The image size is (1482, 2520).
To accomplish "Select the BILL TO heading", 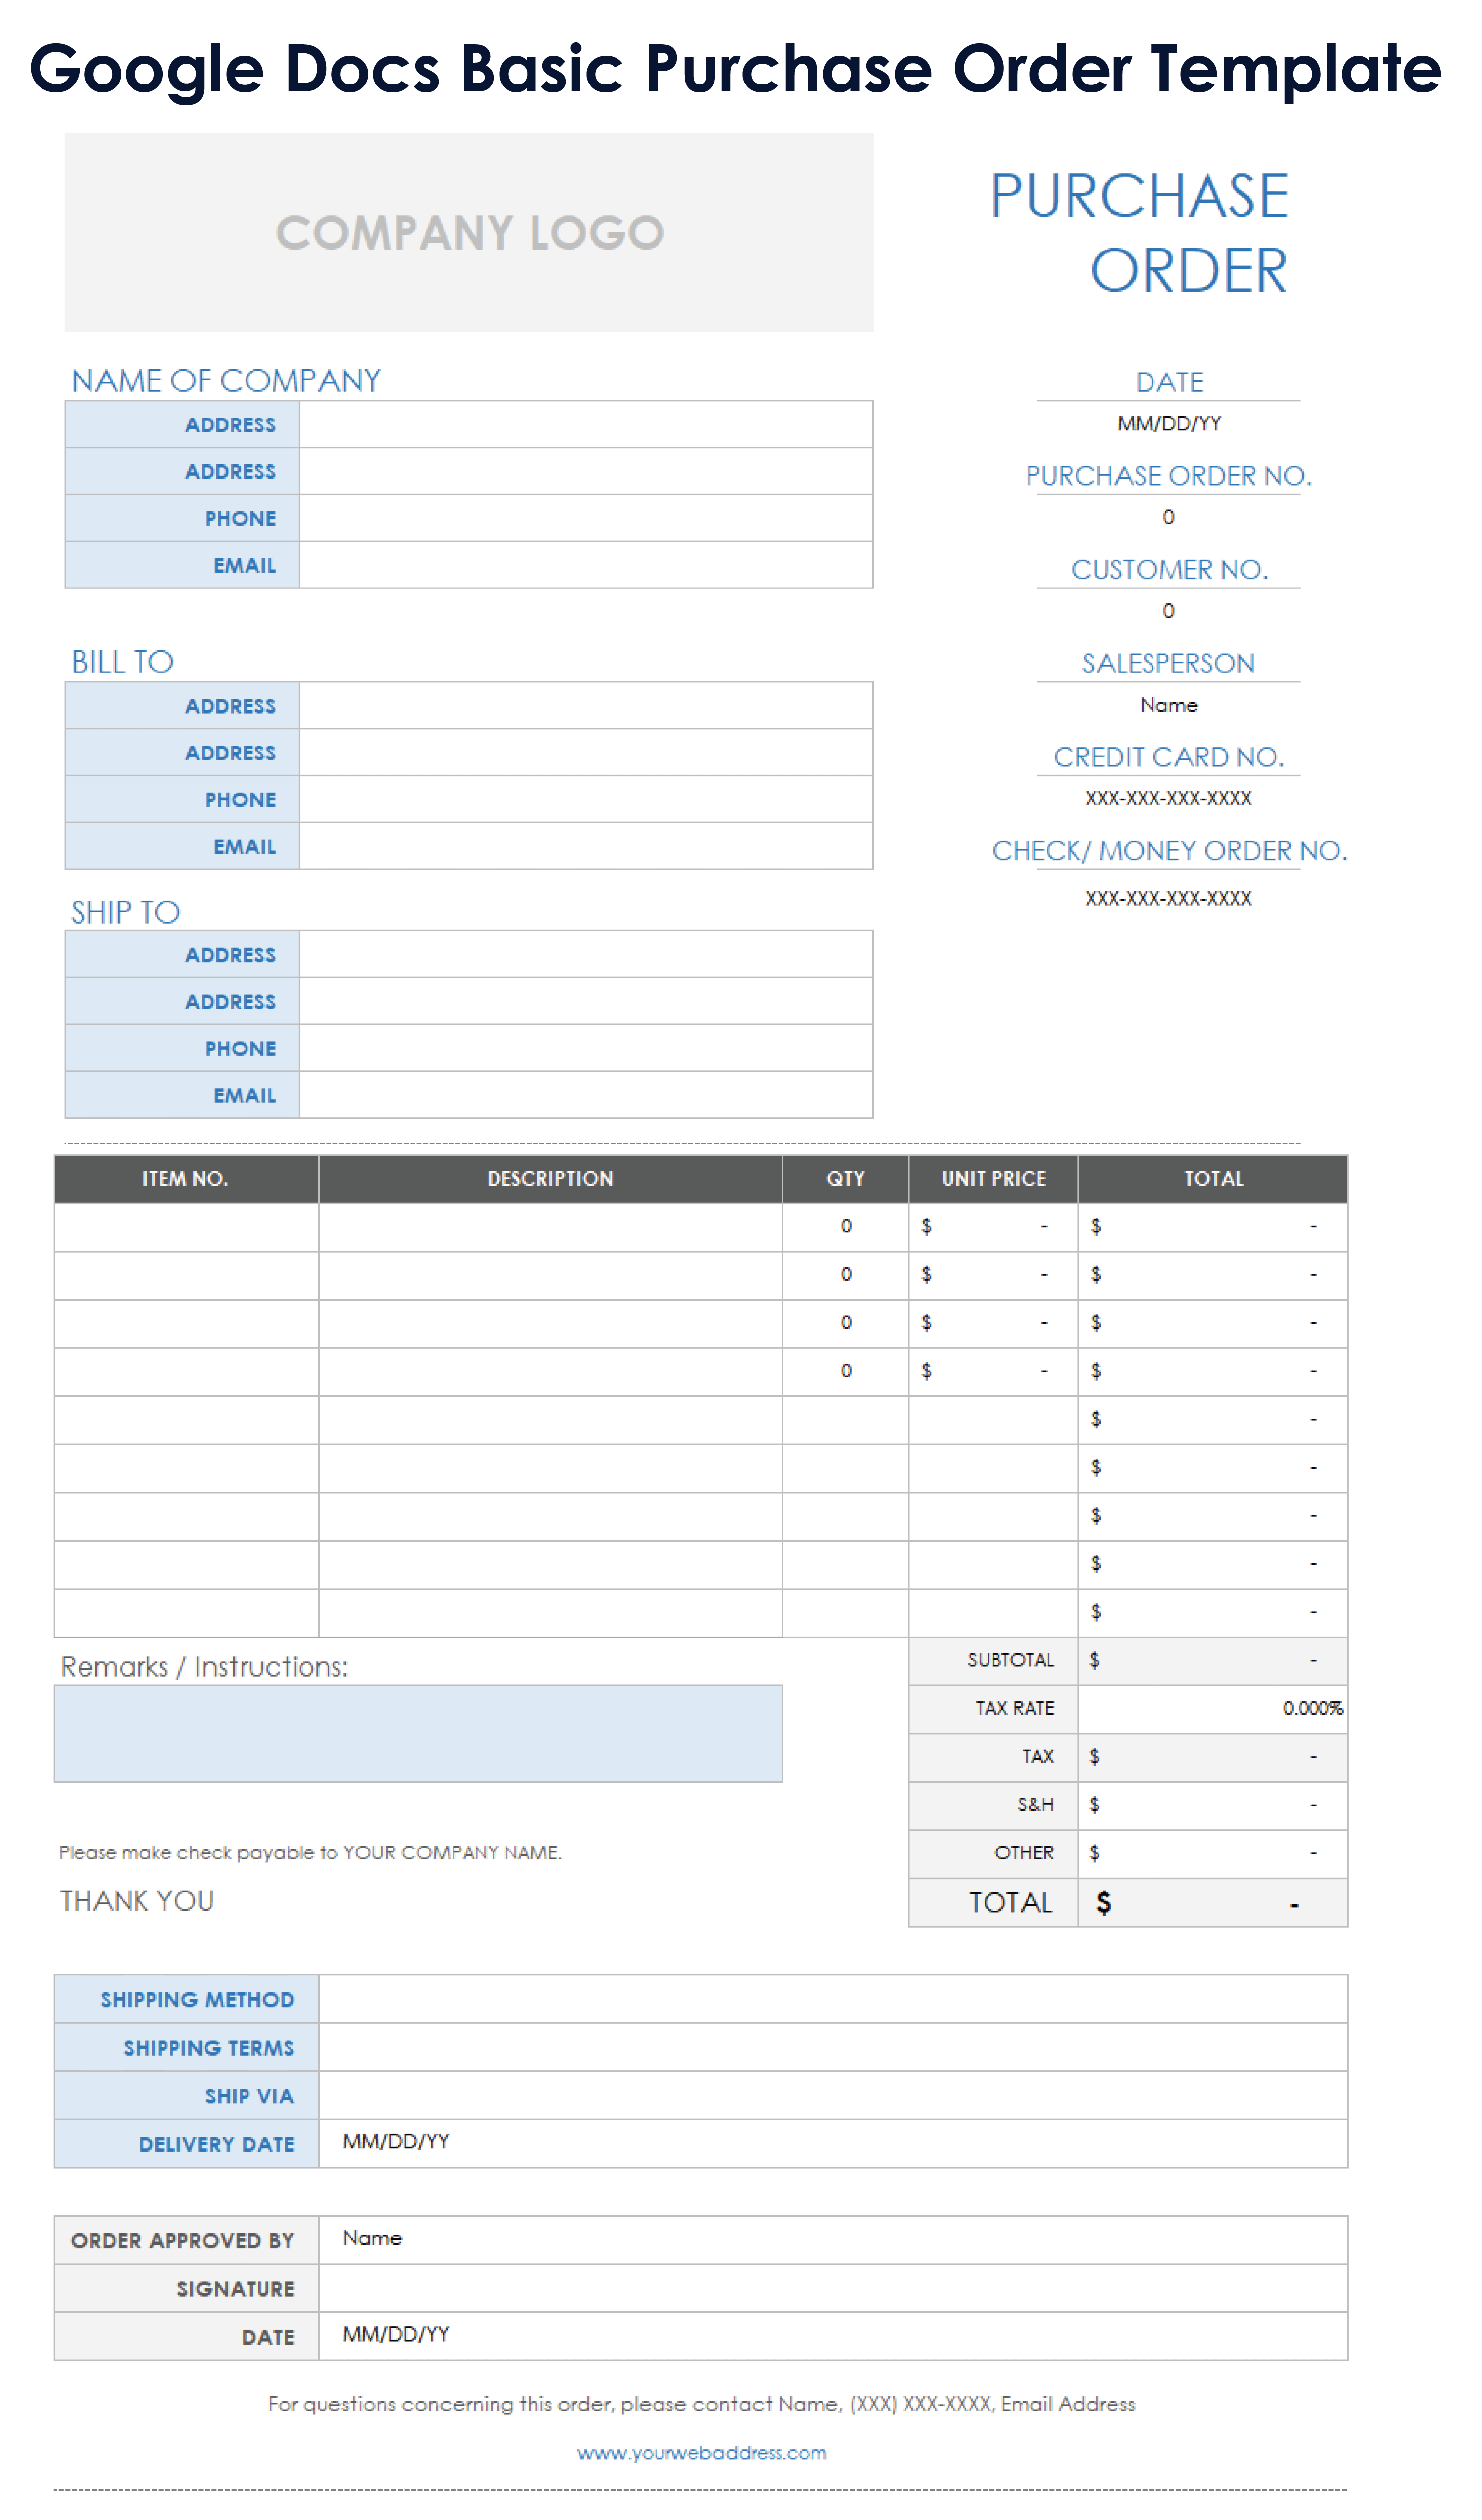I will (x=122, y=661).
